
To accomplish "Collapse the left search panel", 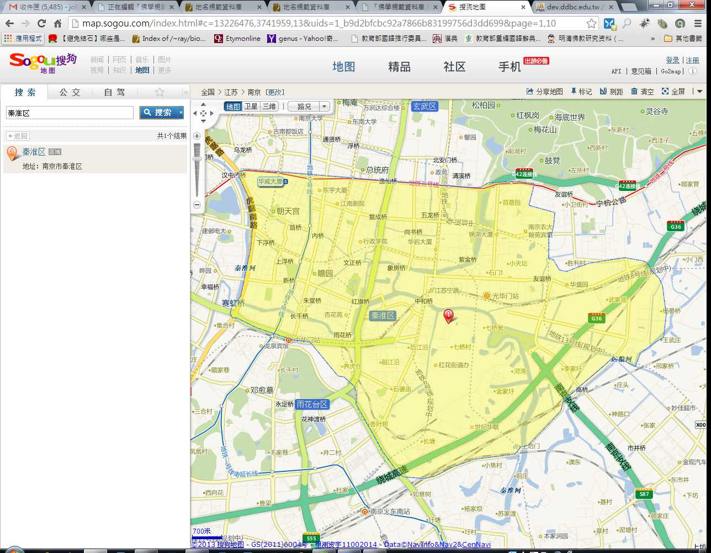I will click(186, 93).
